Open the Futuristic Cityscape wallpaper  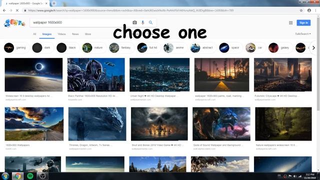282,74
